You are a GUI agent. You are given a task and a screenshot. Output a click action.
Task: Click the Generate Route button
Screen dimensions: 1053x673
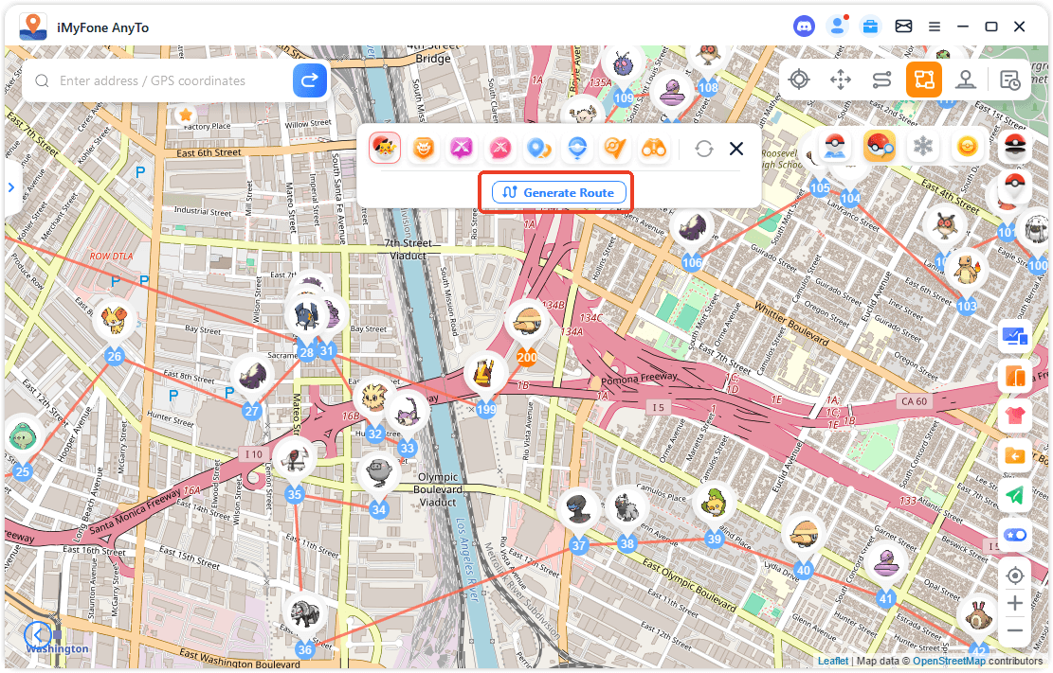click(x=558, y=192)
